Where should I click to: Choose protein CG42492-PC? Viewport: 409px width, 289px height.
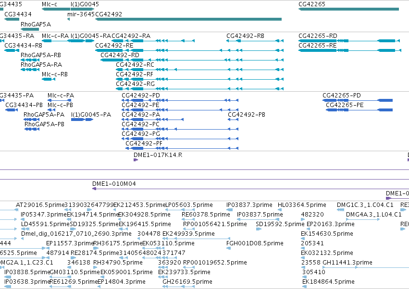[180, 129]
